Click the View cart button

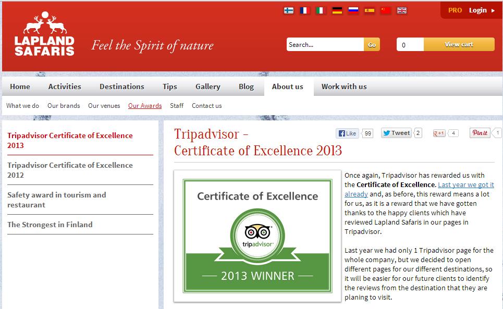459,45
